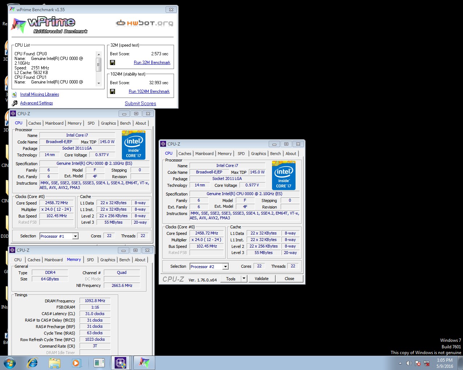Open SPD tab in the Memory window
Image resolution: width=463 pixels, height=370 pixels.
click(90, 260)
